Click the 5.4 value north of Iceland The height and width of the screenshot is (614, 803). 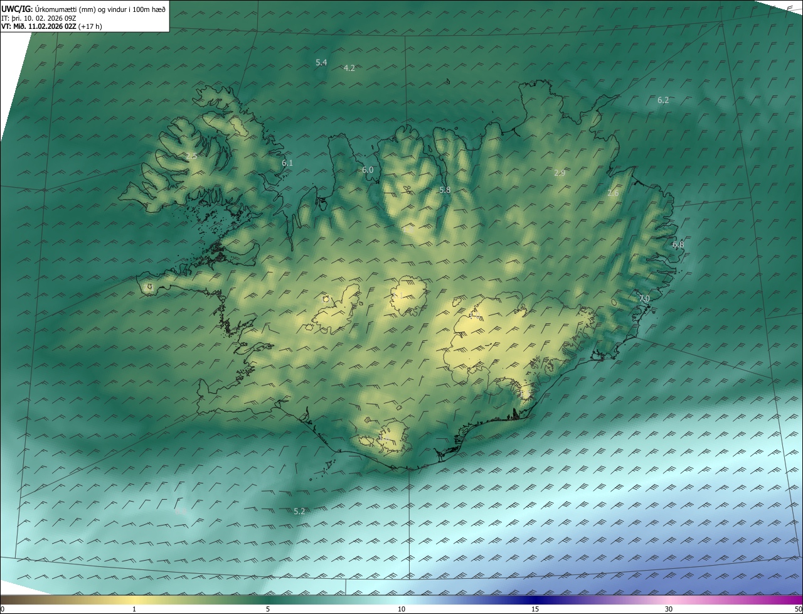(x=321, y=62)
